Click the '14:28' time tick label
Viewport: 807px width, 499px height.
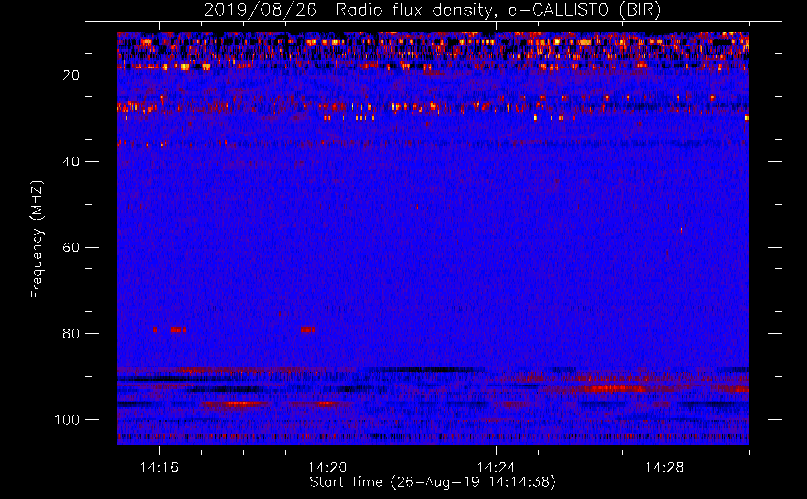[x=665, y=468]
